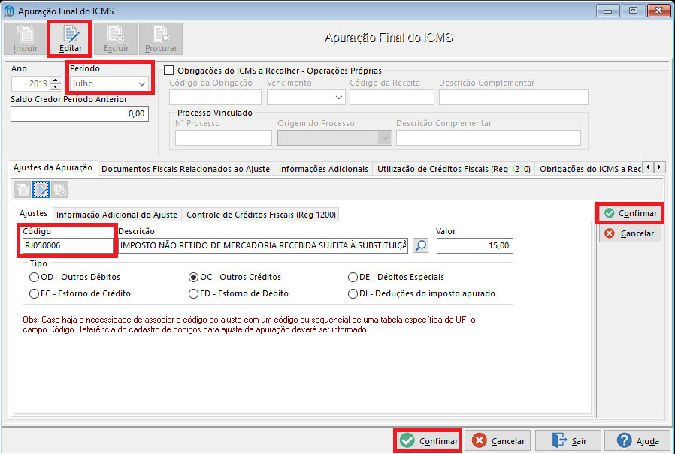675x454 pixels.
Task: Click the Ano field showing 2019
Action: (x=30, y=83)
